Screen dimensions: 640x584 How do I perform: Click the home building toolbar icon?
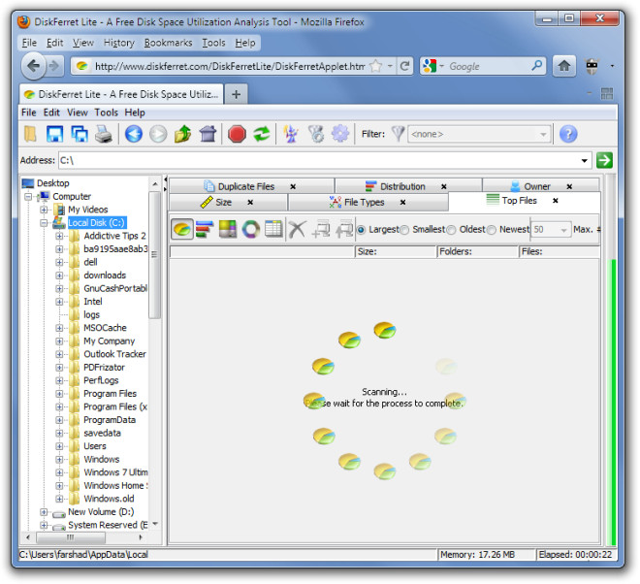click(x=208, y=134)
